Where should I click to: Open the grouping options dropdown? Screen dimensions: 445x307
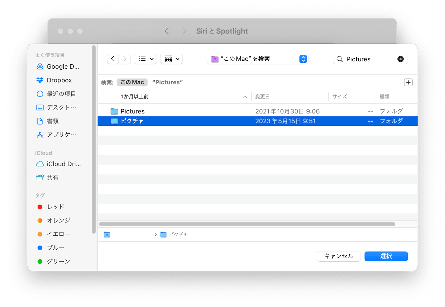pos(172,59)
